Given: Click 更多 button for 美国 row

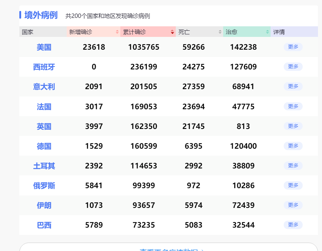Looking at the screenshot, I should (293, 47).
